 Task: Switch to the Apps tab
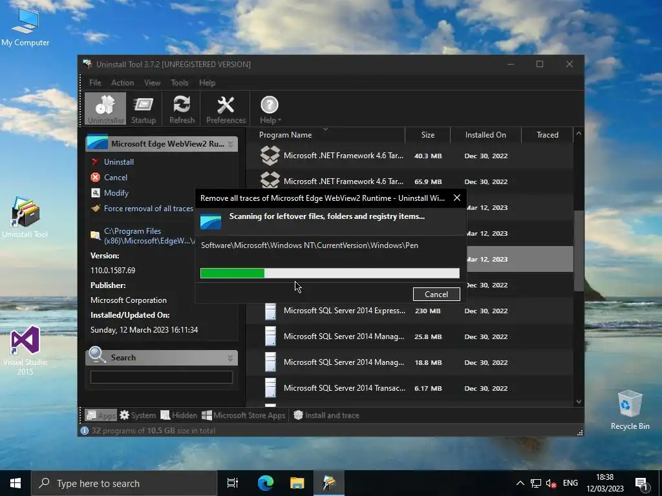point(101,415)
